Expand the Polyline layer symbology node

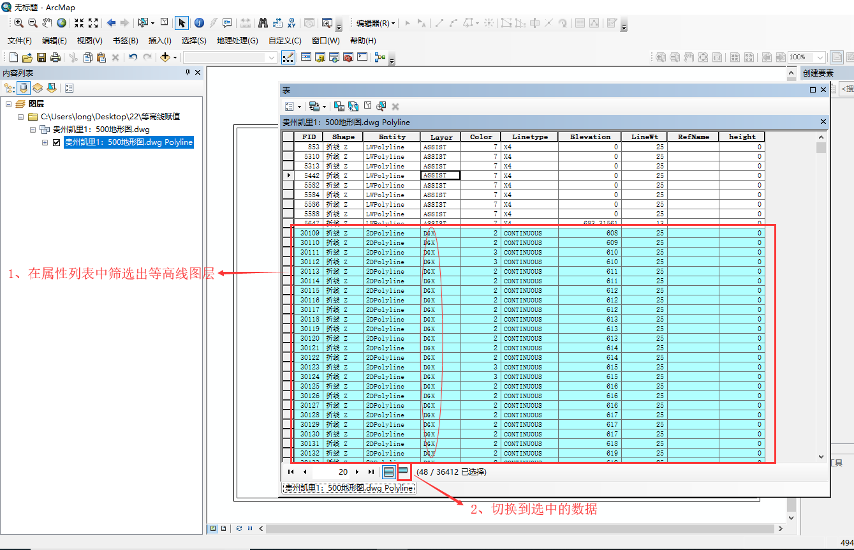(x=45, y=142)
